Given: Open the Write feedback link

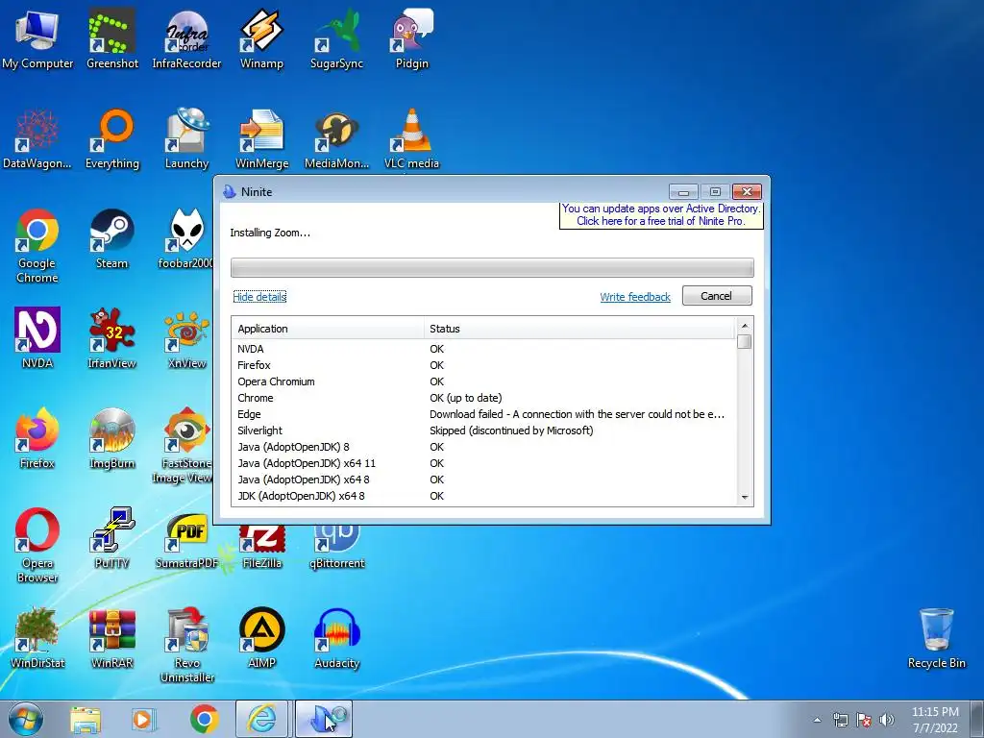Looking at the screenshot, I should 635,297.
